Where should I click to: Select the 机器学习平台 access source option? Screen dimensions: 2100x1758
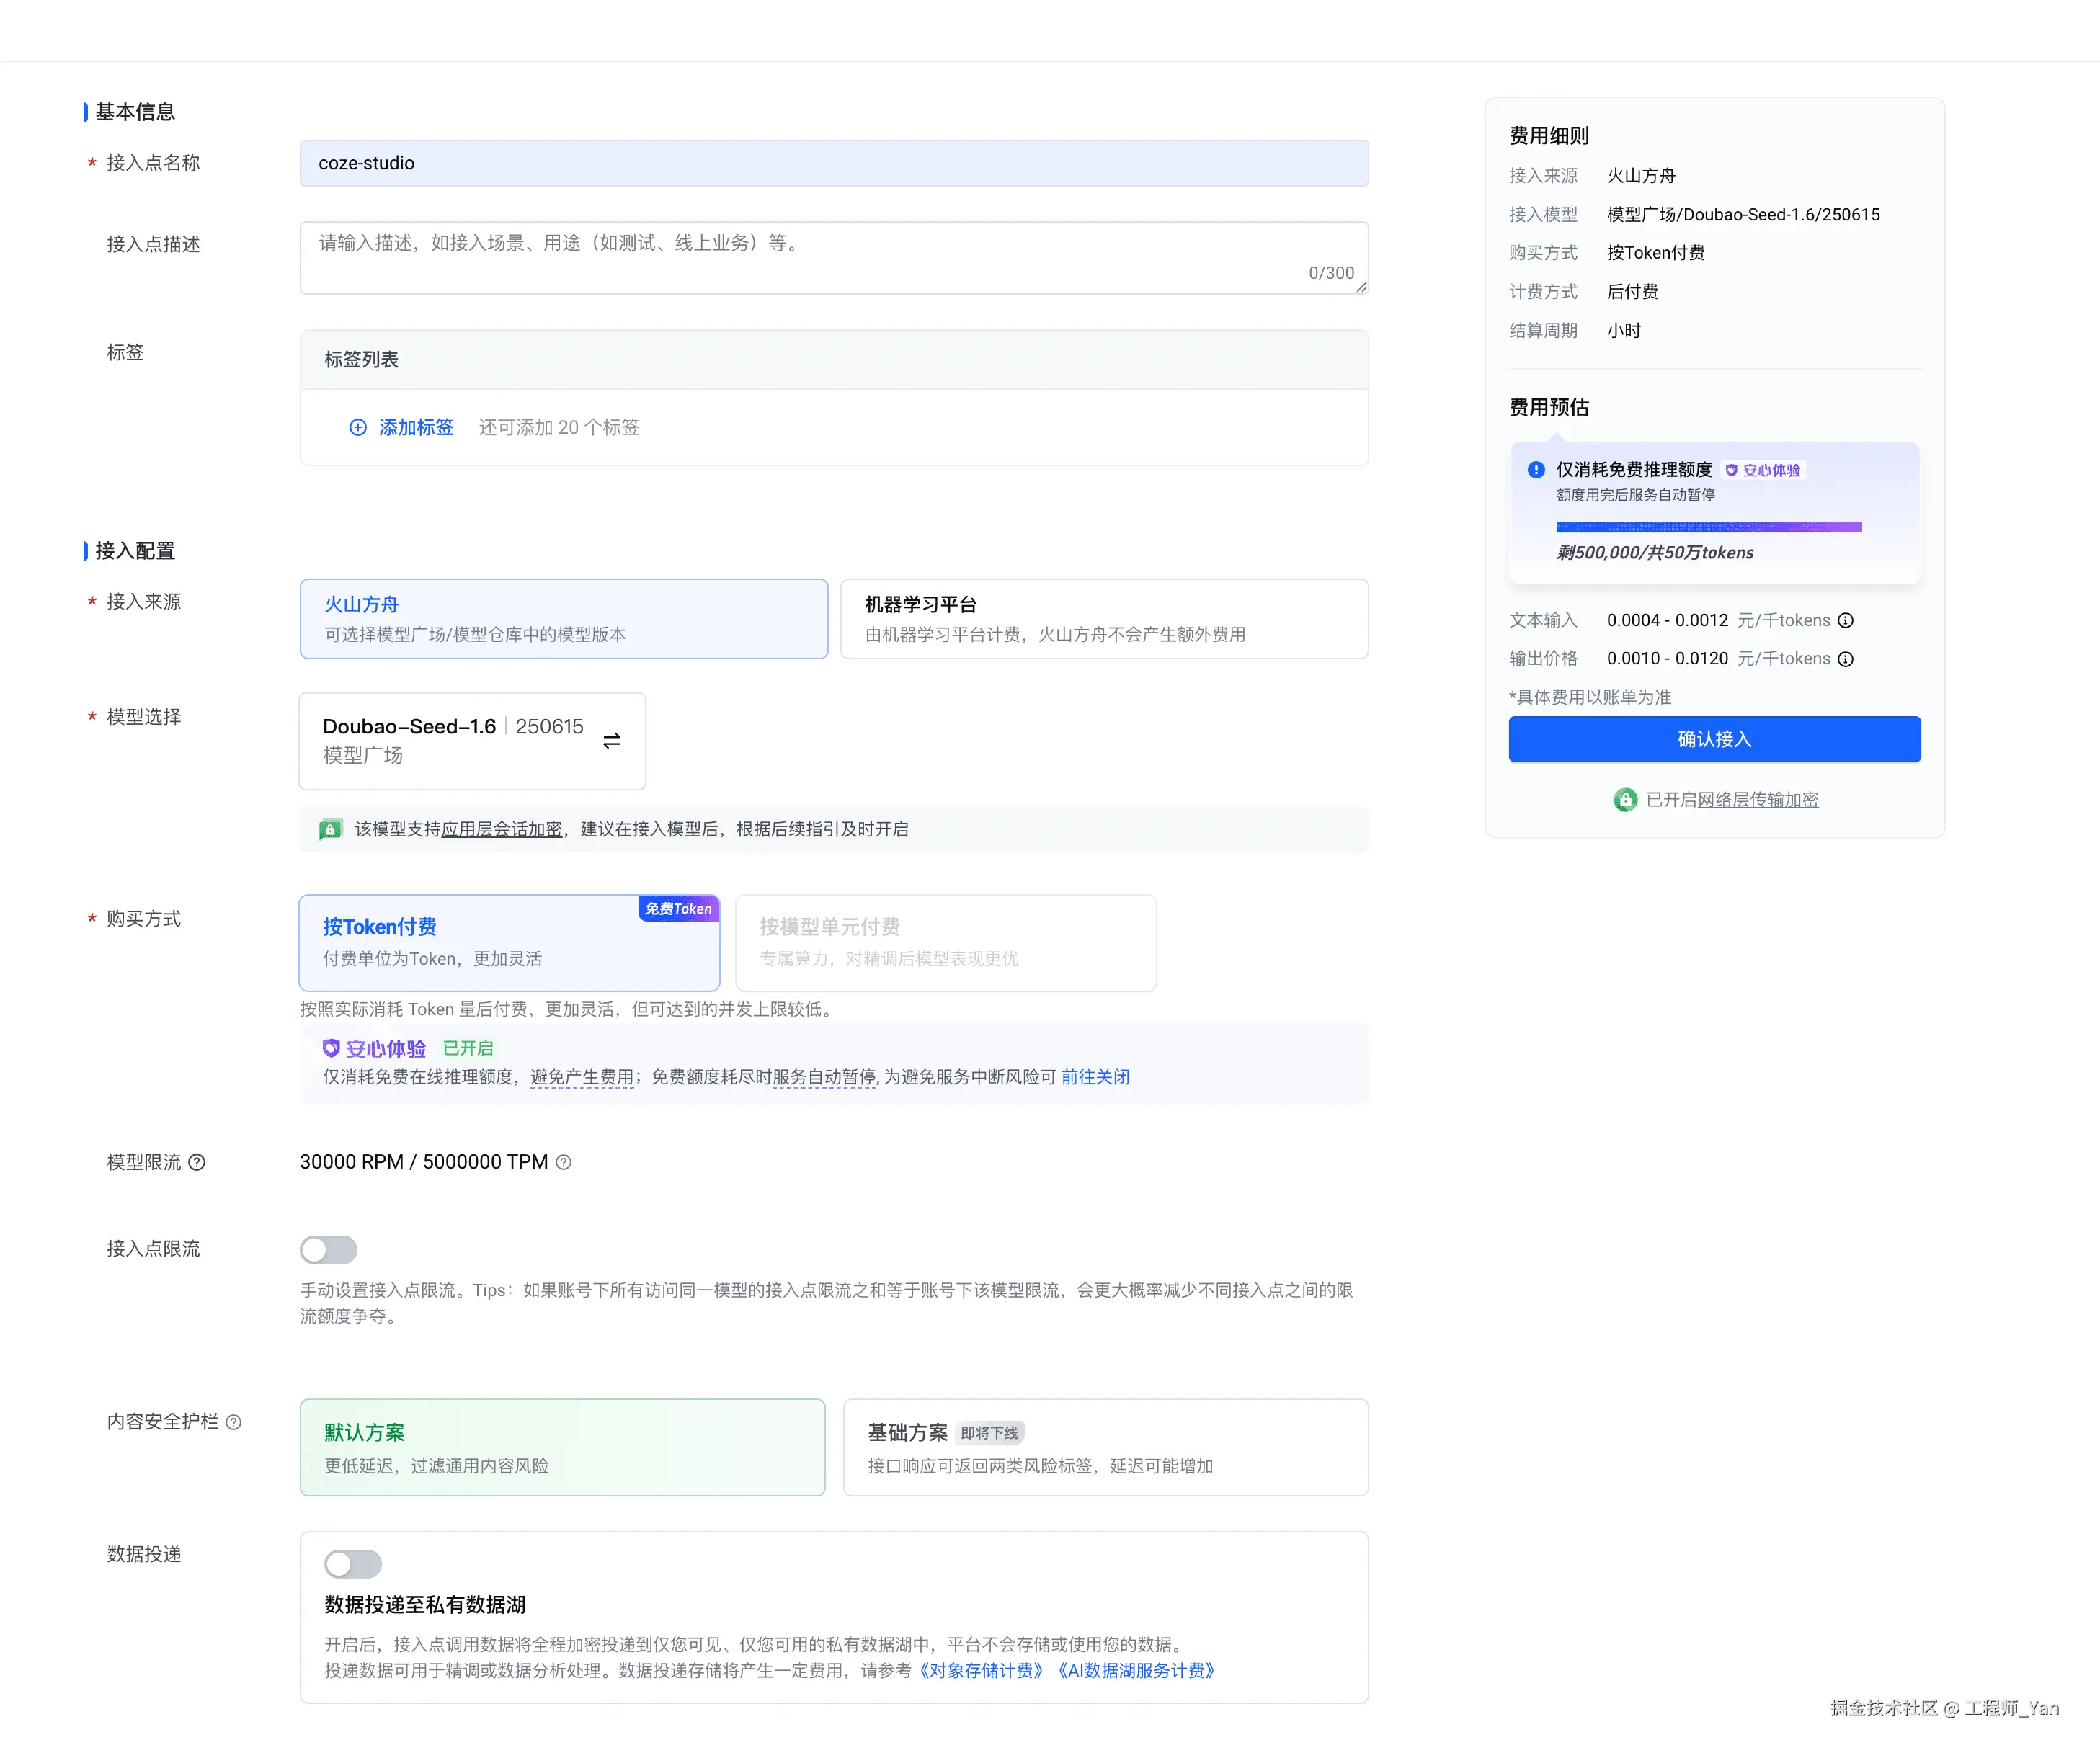coord(1104,619)
